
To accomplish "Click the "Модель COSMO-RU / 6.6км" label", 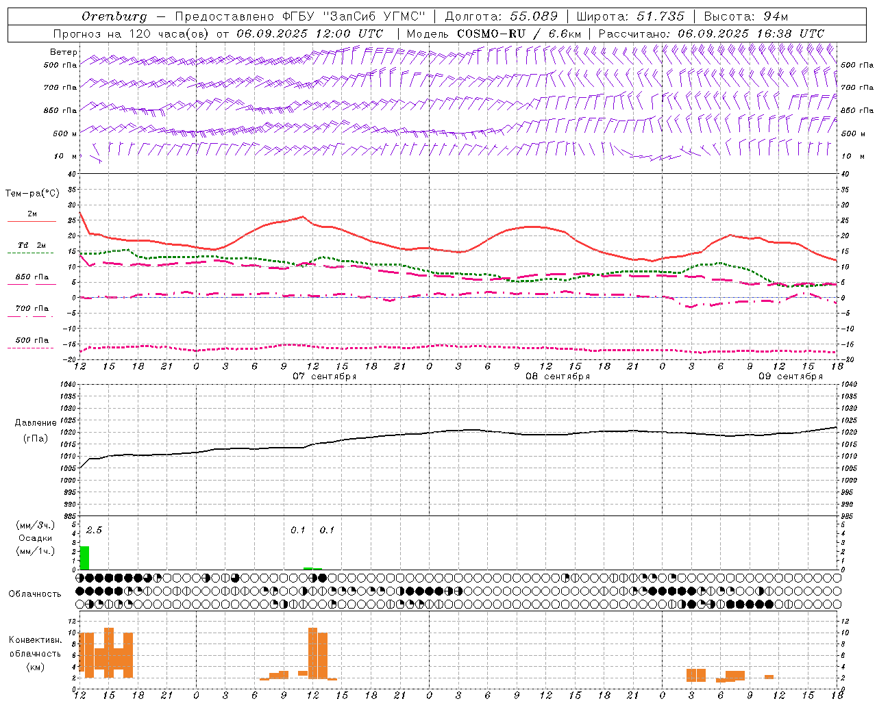I will tap(494, 34).
